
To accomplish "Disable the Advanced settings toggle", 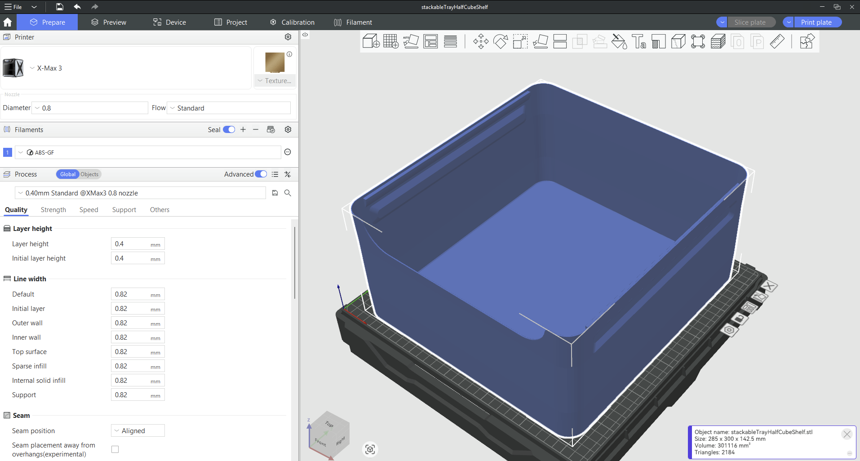I will pos(261,174).
